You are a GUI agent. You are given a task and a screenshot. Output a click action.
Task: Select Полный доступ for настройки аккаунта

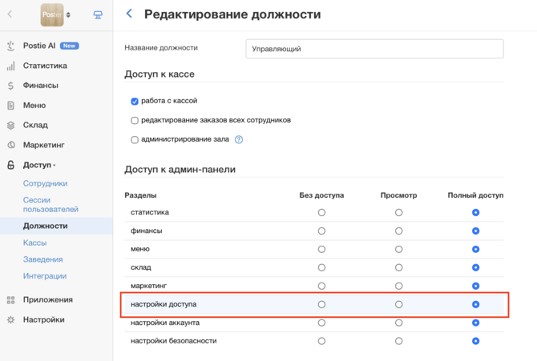point(476,323)
